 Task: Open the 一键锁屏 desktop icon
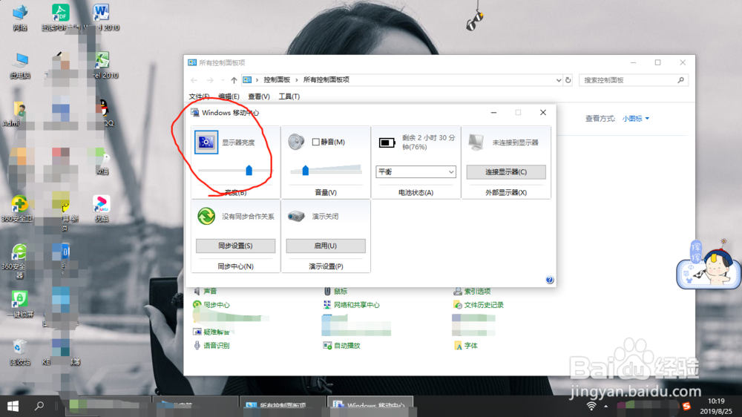20,305
